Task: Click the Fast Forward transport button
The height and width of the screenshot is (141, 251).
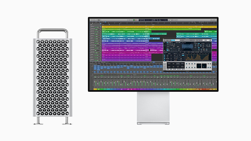Action: [130, 20]
